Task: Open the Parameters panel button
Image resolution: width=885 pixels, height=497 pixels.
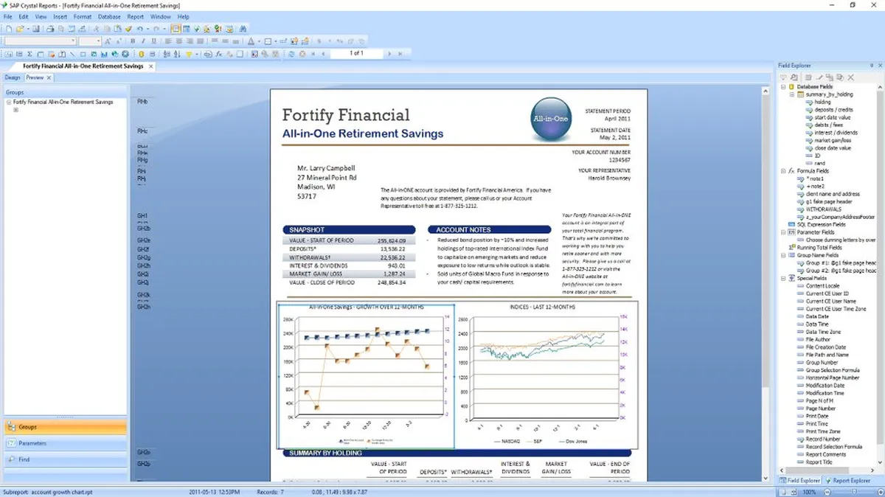Action: coord(65,443)
